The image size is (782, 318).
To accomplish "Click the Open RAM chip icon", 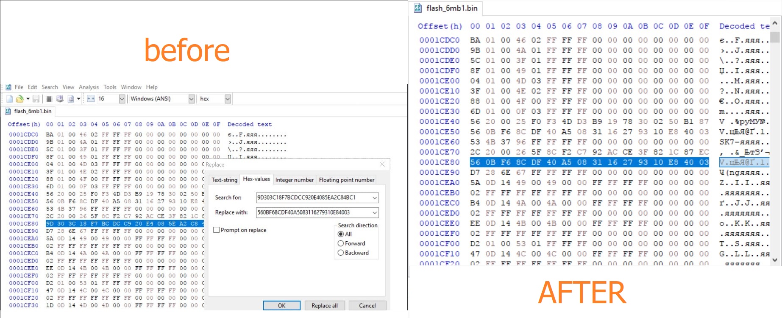I will [x=49, y=99].
